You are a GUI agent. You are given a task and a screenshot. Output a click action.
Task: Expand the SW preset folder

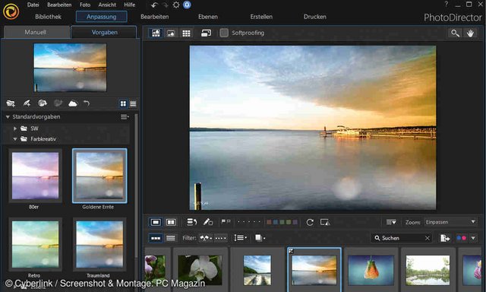tap(15, 129)
